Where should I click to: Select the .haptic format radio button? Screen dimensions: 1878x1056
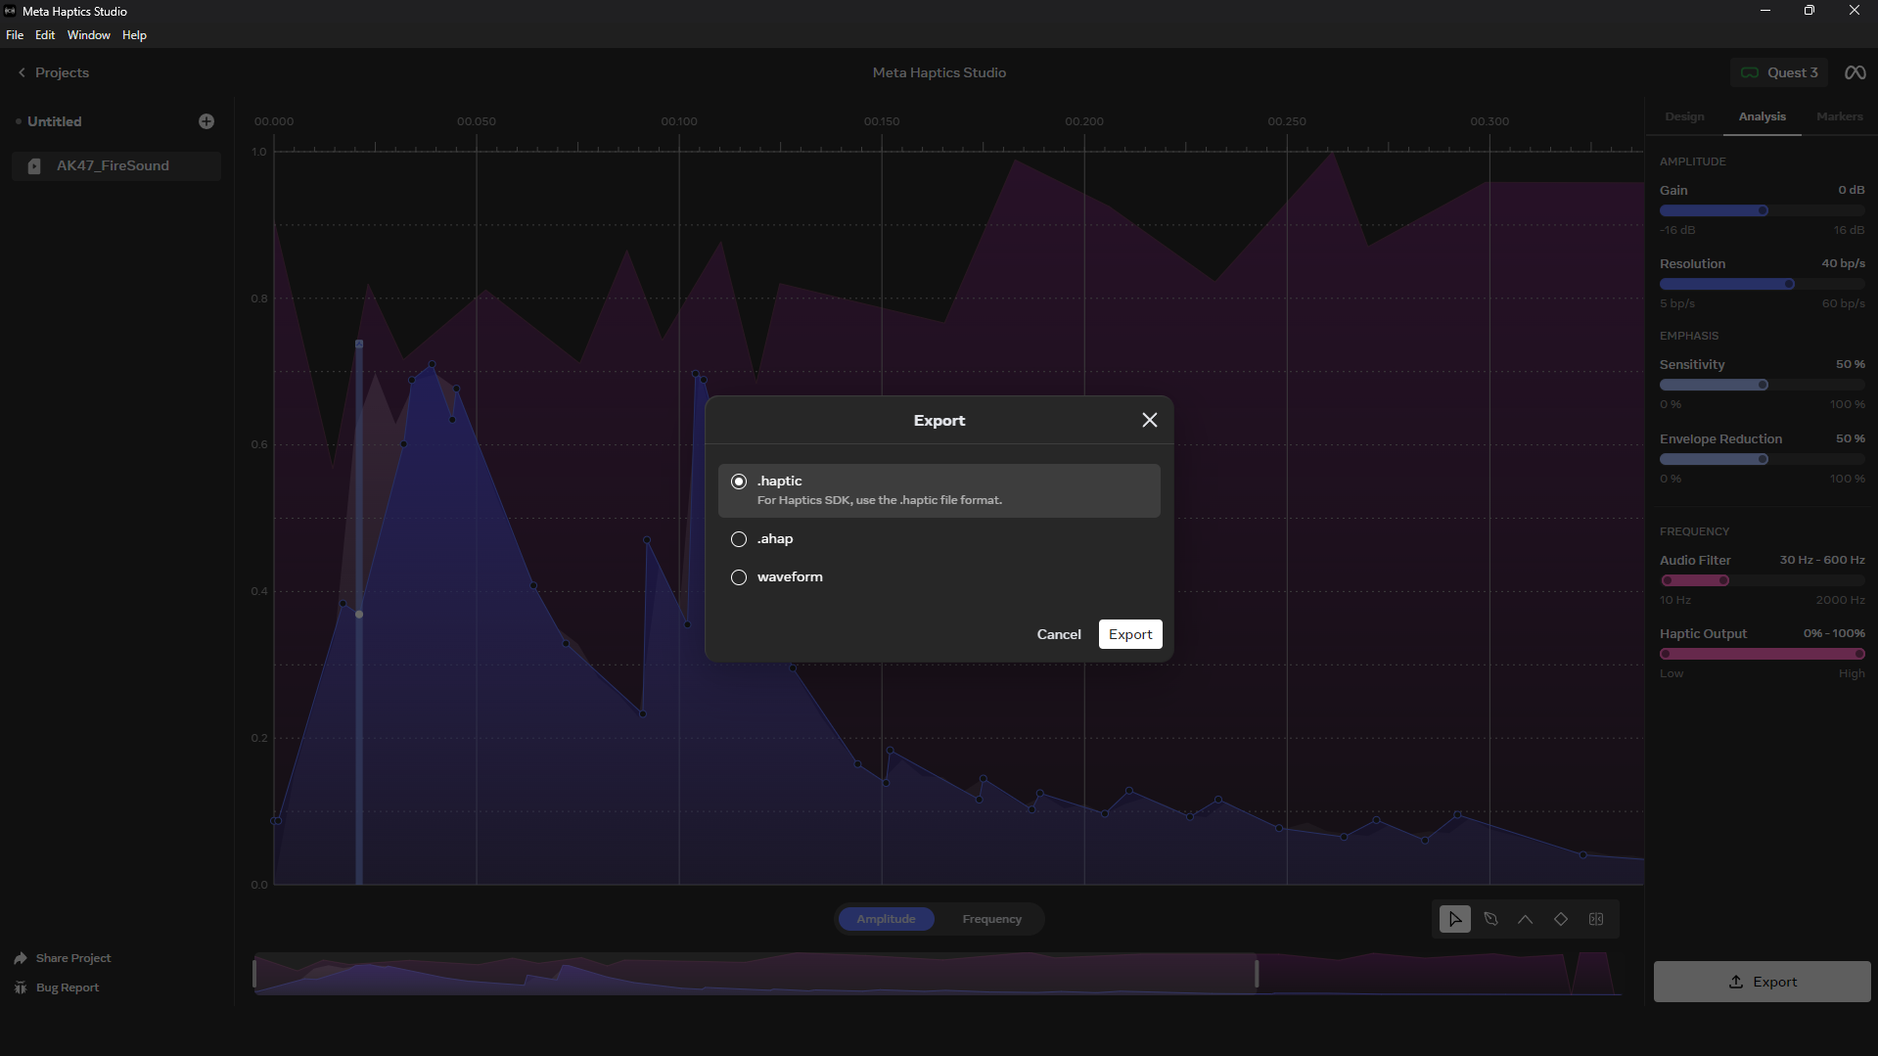[x=739, y=482]
